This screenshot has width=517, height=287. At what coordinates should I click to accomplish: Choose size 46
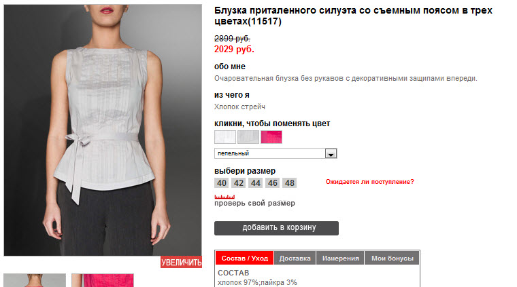tap(272, 183)
